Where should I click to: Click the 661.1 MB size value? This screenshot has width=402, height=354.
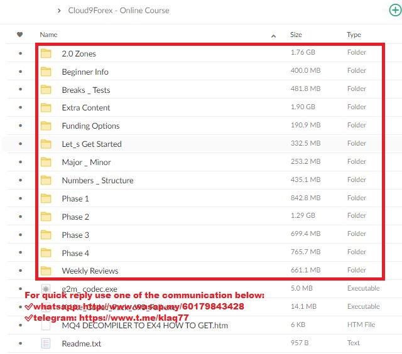pyautogui.click(x=306, y=270)
